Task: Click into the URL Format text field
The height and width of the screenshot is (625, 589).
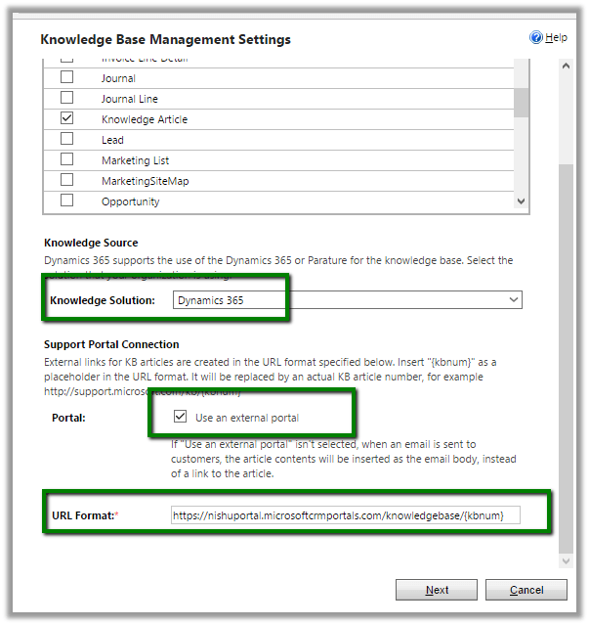Action: [345, 514]
